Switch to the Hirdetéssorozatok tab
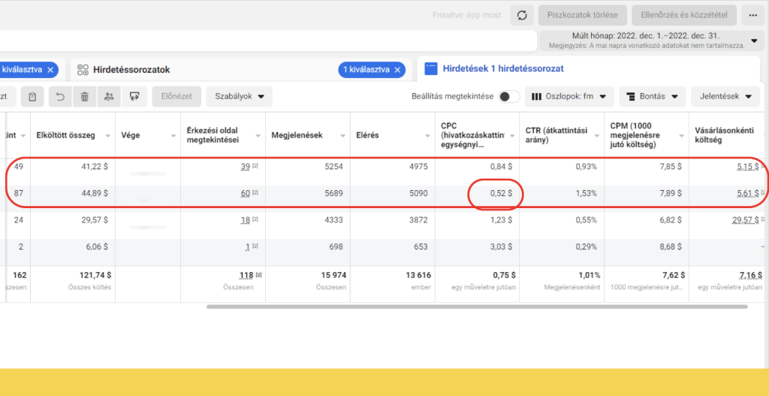The height and width of the screenshot is (396, 769). click(x=131, y=70)
